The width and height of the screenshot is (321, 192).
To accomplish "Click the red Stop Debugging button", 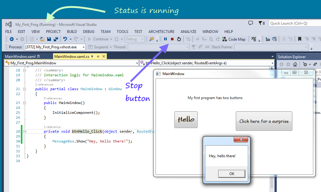I will [172, 39].
